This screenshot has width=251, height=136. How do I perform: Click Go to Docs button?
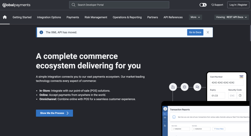tap(195, 32)
